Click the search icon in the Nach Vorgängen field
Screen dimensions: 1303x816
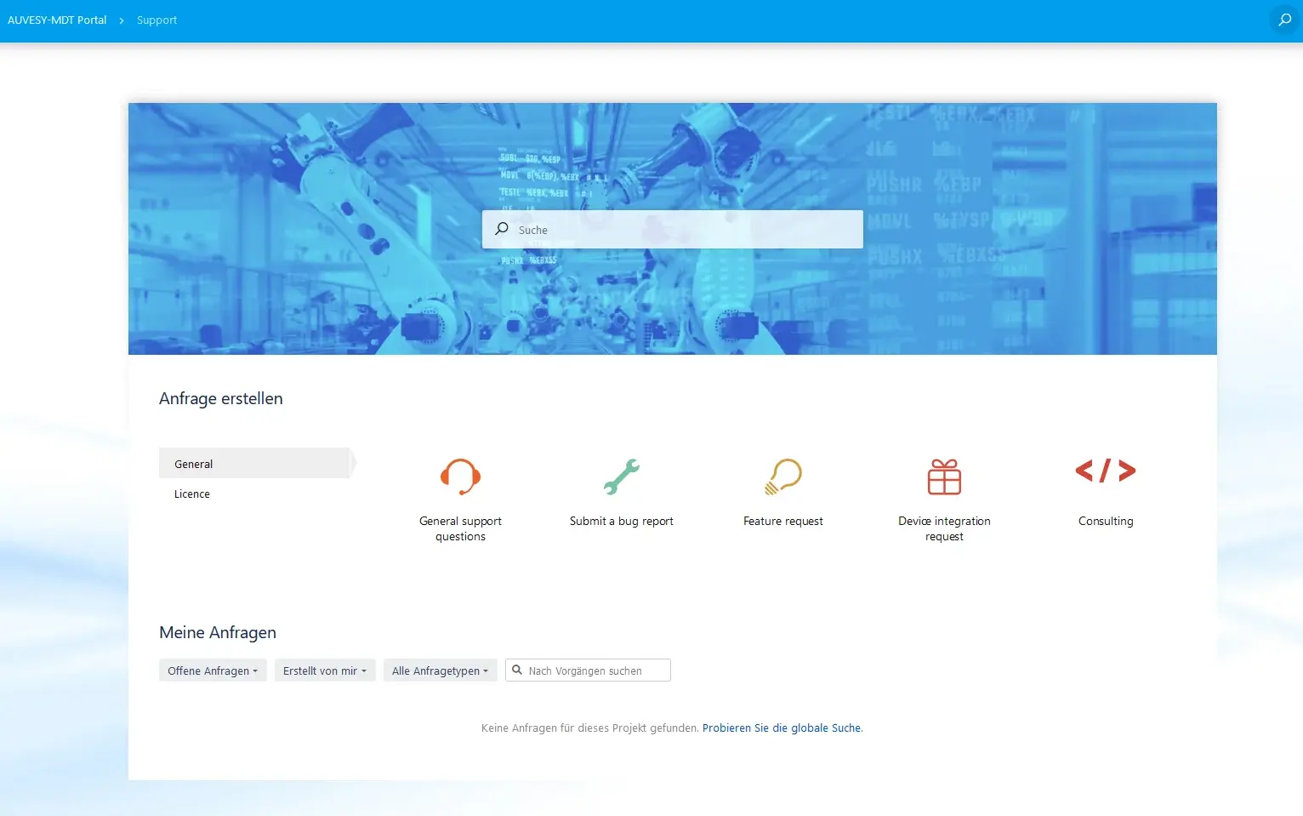pos(518,670)
